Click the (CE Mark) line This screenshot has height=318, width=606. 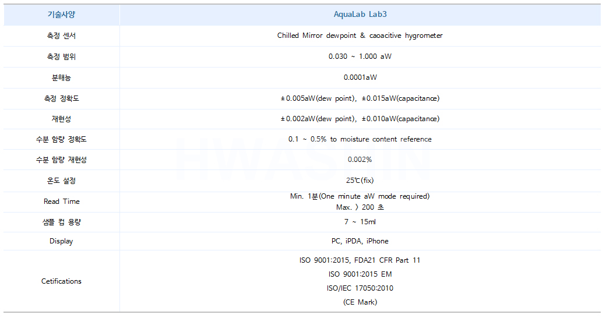click(360, 302)
